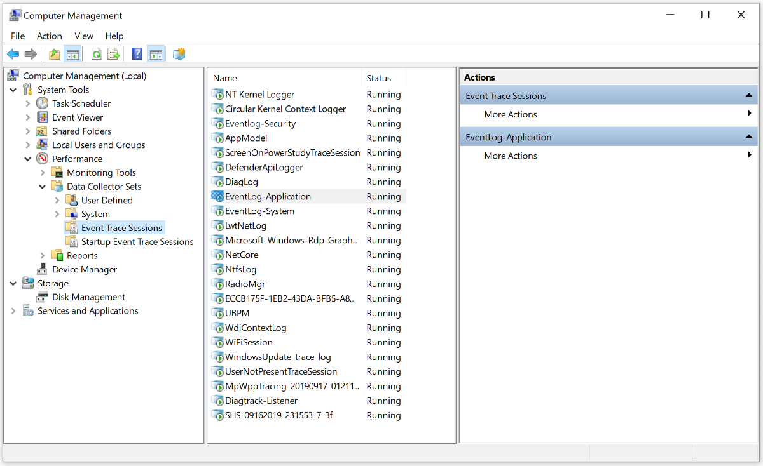Select the Event Trace Sessions tree item
Viewport: 763px width, 466px height.
point(121,228)
